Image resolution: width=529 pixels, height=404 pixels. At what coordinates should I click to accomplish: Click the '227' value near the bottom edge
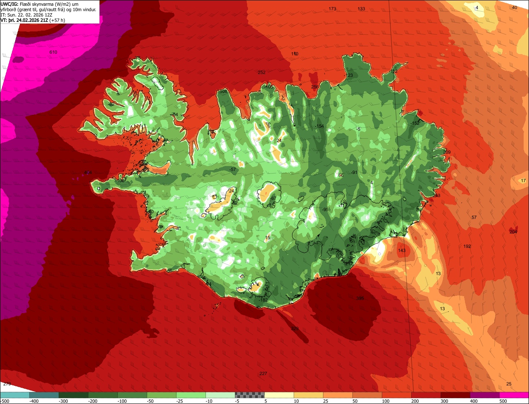click(263, 373)
